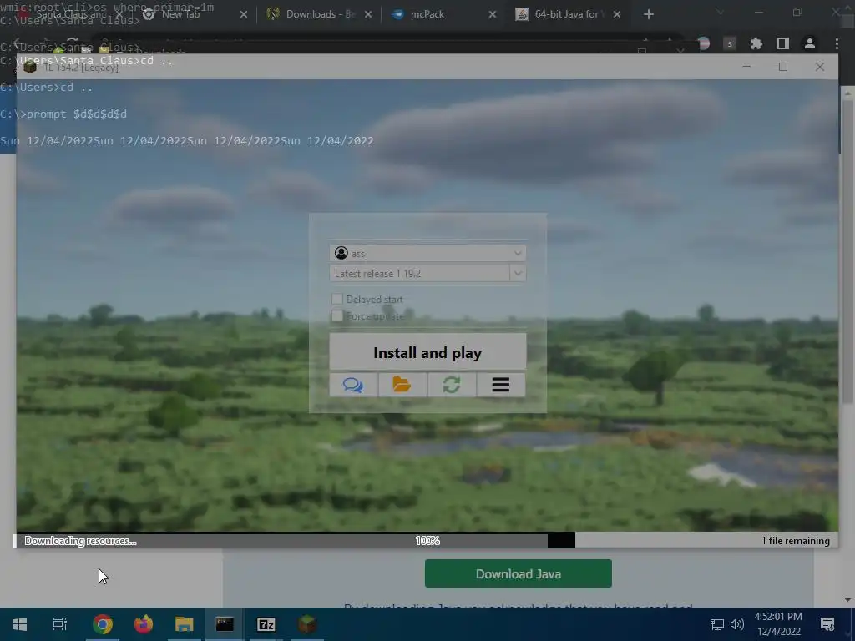855x641 pixels.
Task: Click the green Download Java button
Action: pyautogui.click(x=518, y=573)
